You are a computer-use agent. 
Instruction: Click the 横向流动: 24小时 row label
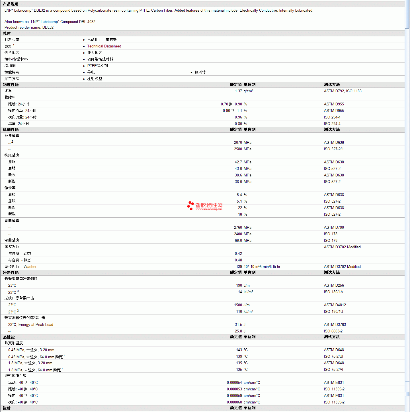(22, 111)
